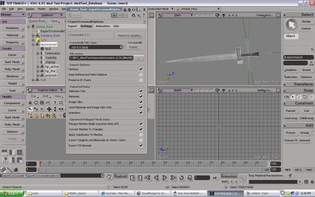Toggle the Materials checkbox
This screenshot has width=315, height=197.
(141, 96)
